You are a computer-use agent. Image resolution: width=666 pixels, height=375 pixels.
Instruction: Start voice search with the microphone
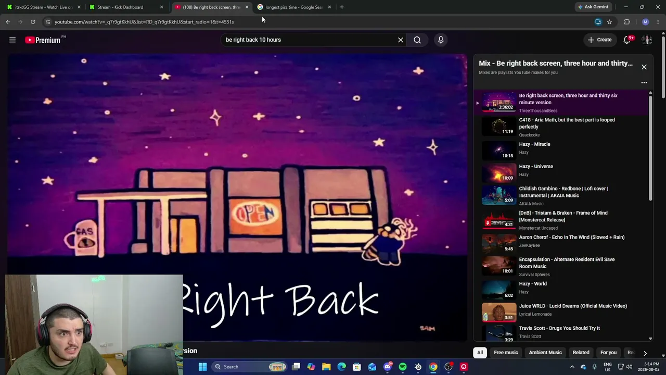[441, 40]
